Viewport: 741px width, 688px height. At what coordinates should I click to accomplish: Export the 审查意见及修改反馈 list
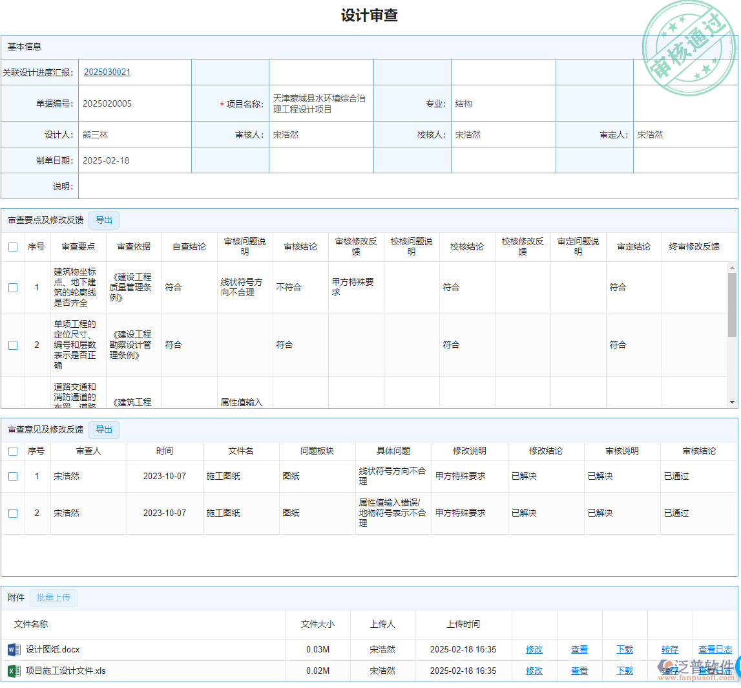pos(104,430)
